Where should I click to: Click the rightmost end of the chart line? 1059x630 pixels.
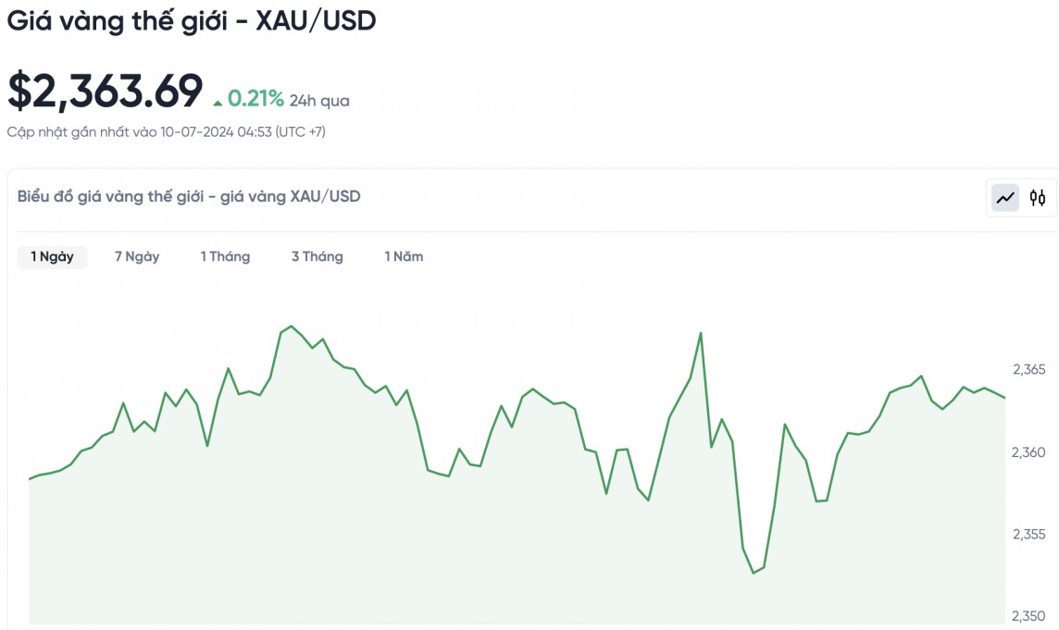click(1004, 398)
